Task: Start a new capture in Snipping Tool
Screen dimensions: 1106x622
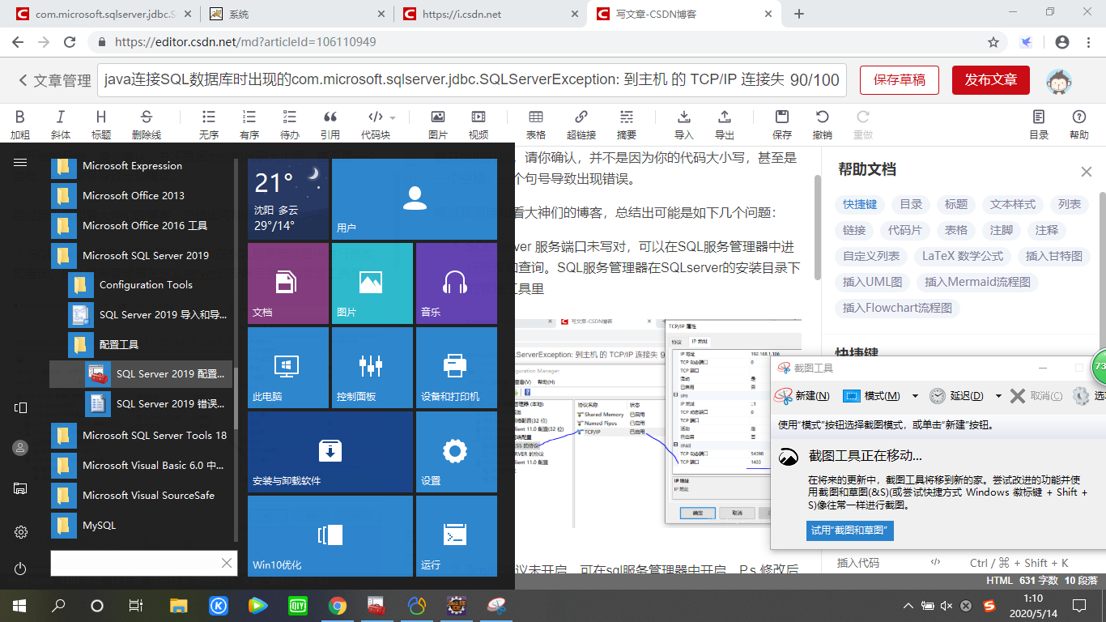Action: pos(812,396)
